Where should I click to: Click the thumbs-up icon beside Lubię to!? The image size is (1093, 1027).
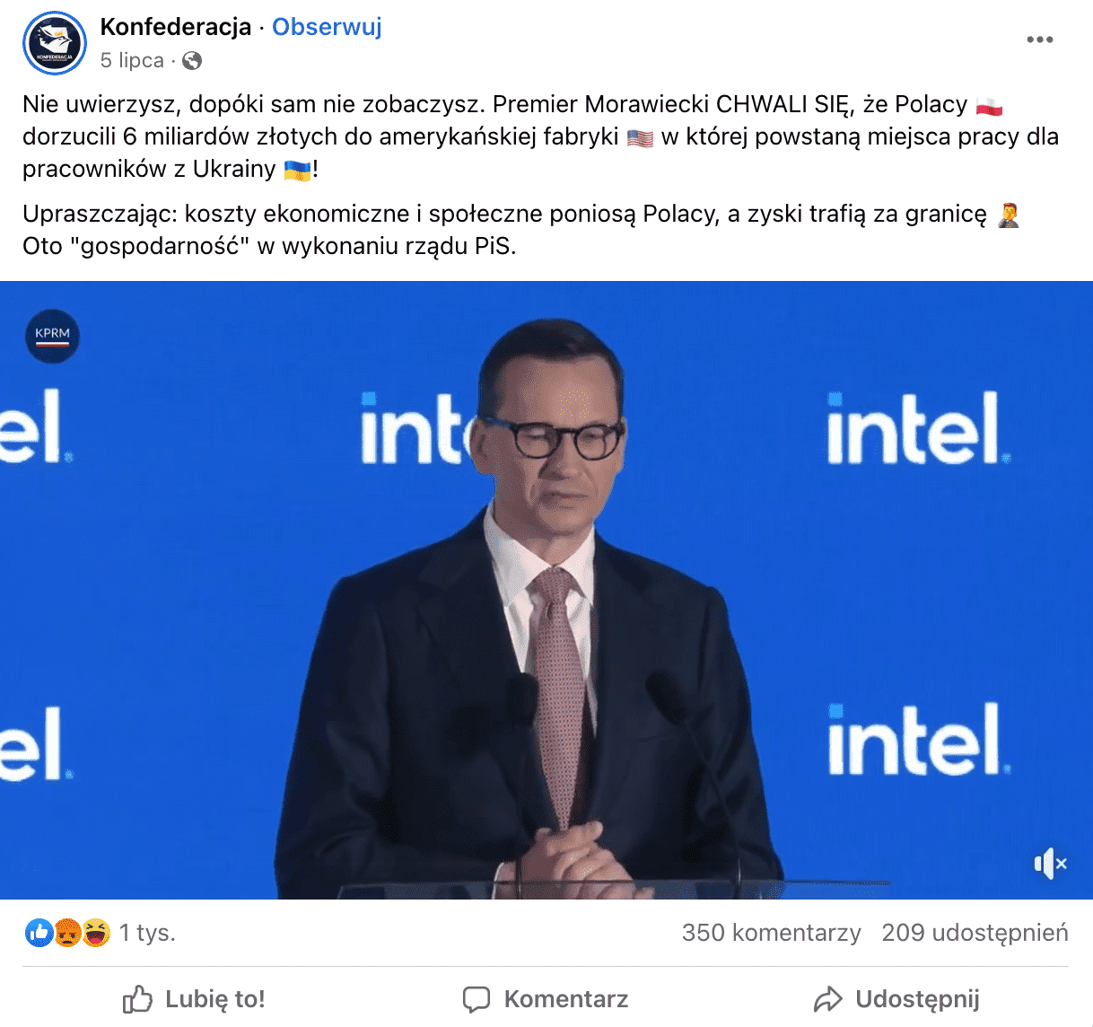(x=137, y=999)
